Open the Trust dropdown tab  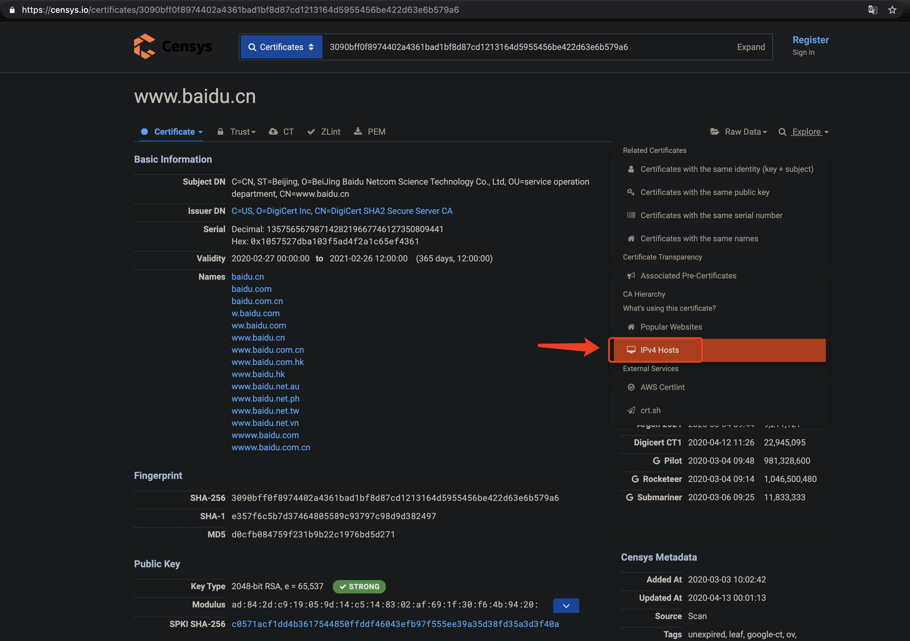tap(237, 132)
